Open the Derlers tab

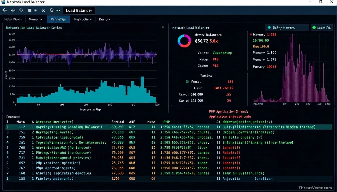coord(105,19)
